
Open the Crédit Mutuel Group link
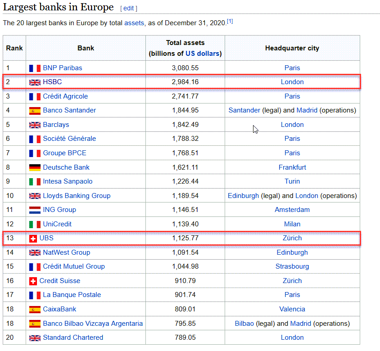[74, 266]
